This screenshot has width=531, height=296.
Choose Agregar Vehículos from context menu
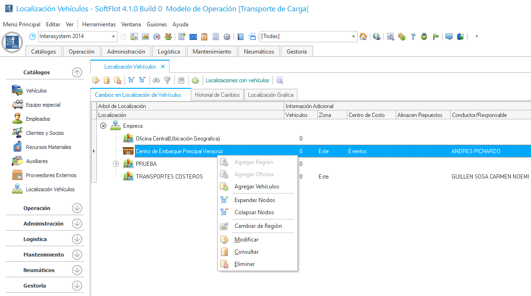257,187
